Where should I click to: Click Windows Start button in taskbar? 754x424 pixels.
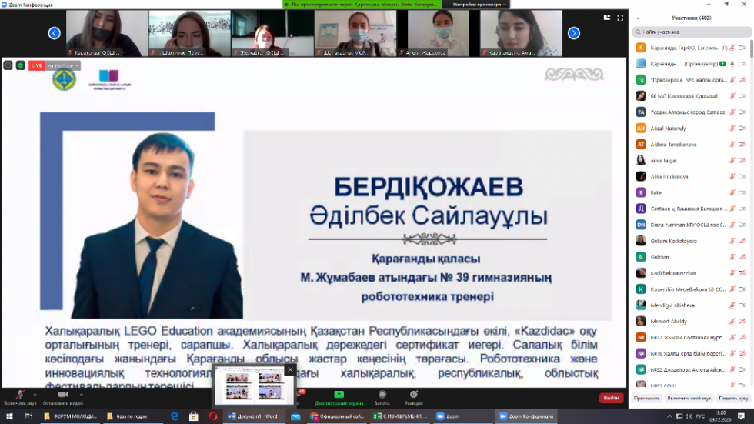(8, 416)
